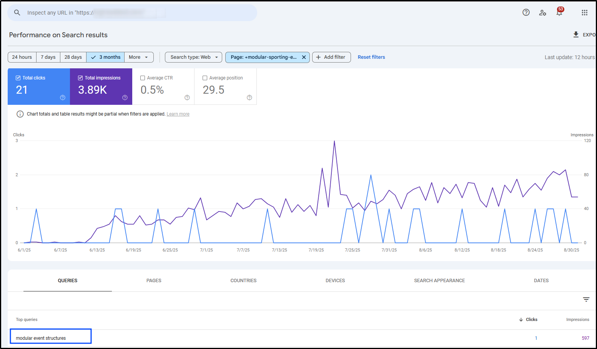Open the Search type: Web dropdown
This screenshot has width=597, height=349.
coord(193,57)
